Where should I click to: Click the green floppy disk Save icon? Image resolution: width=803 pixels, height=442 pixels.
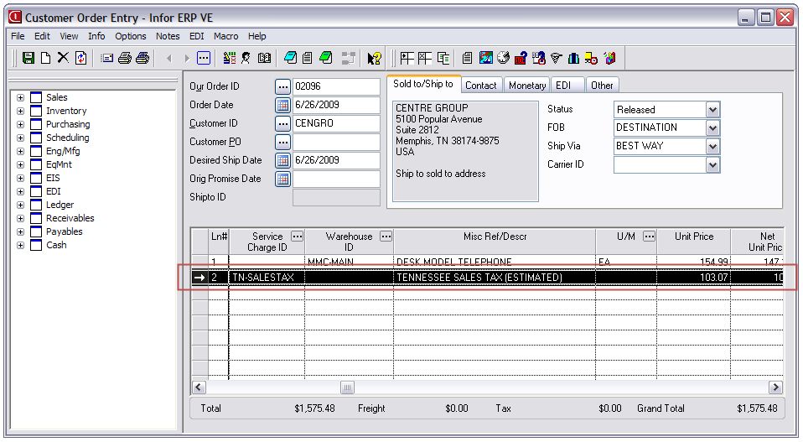click(x=28, y=58)
